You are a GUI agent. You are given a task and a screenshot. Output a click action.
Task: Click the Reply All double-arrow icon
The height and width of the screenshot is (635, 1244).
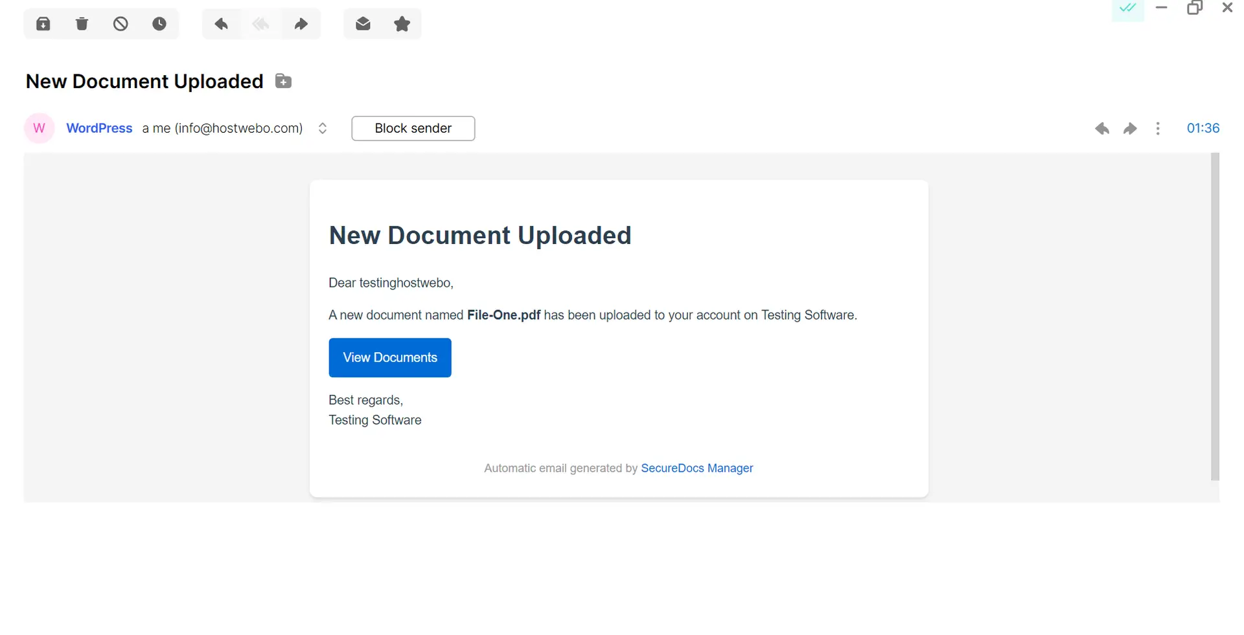click(261, 24)
